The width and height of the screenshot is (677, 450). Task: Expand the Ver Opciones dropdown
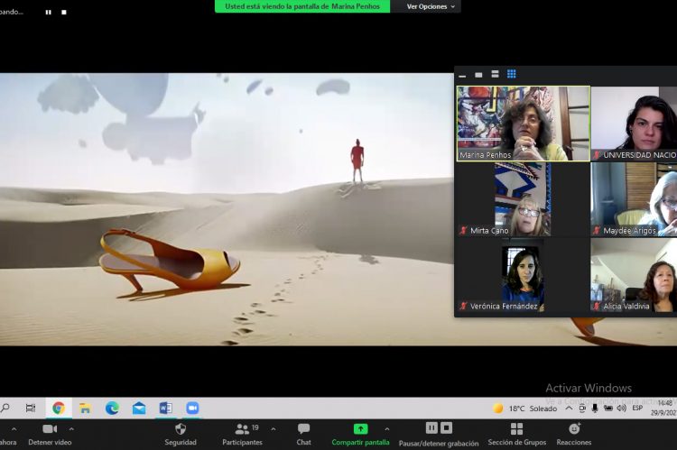pyautogui.click(x=431, y=6)
